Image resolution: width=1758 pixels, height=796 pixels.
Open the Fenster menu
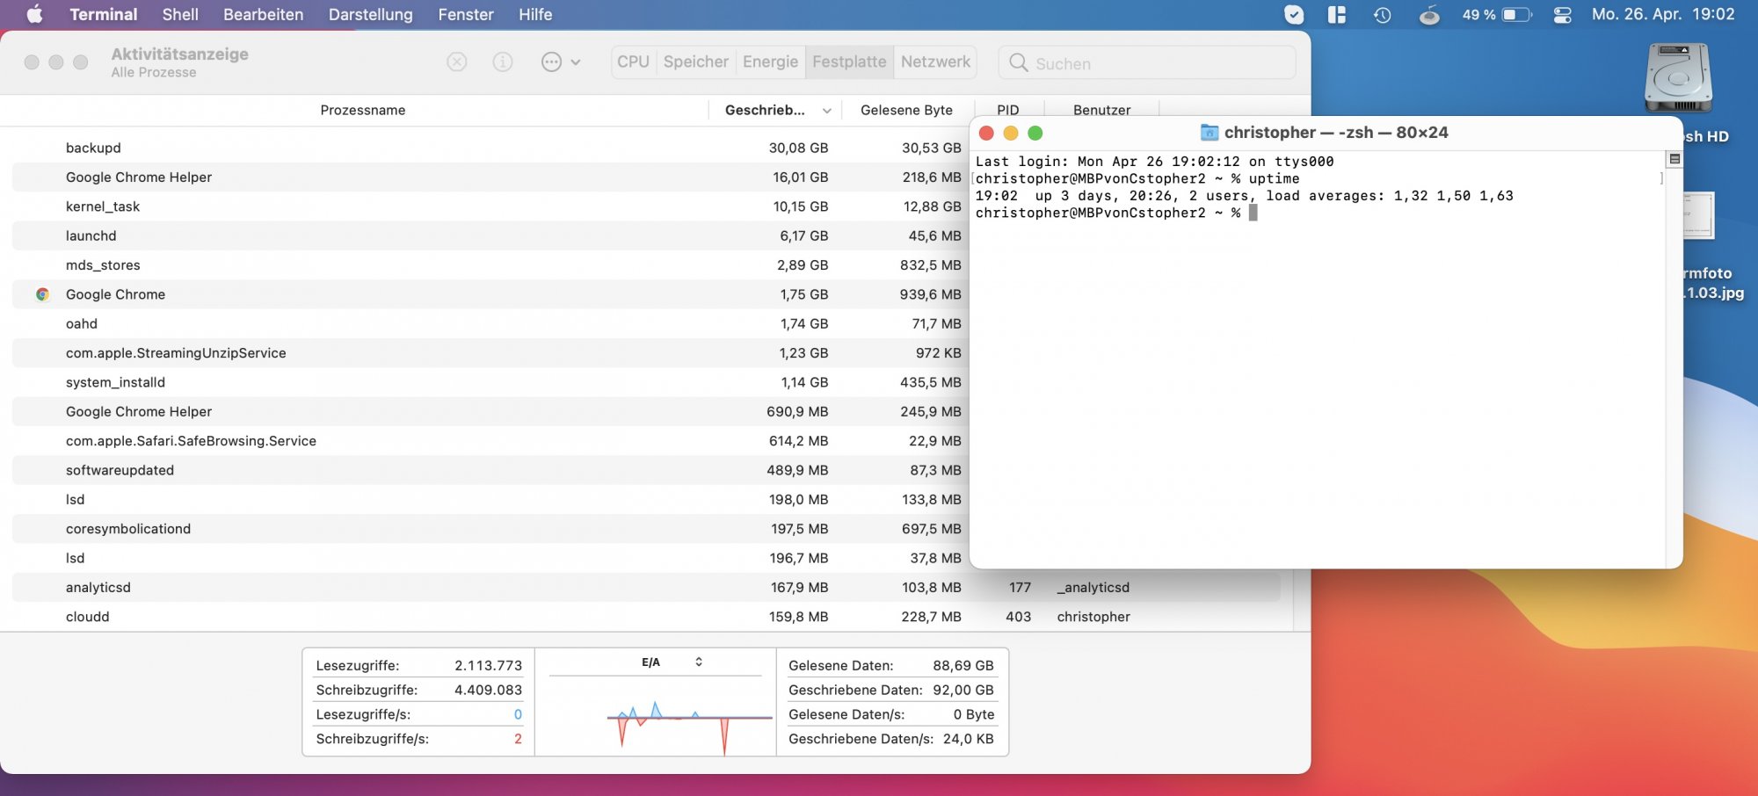466,14
